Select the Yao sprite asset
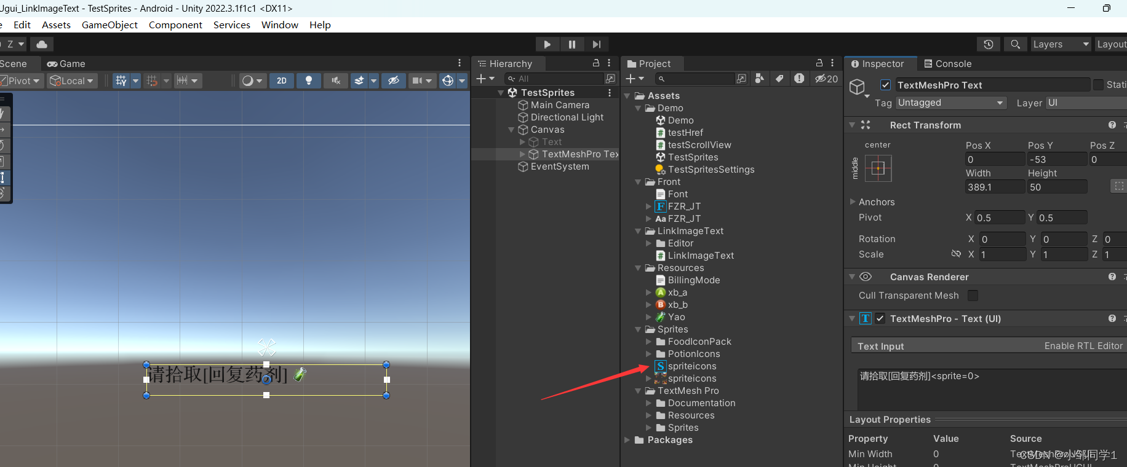 (x=676, y=317)
